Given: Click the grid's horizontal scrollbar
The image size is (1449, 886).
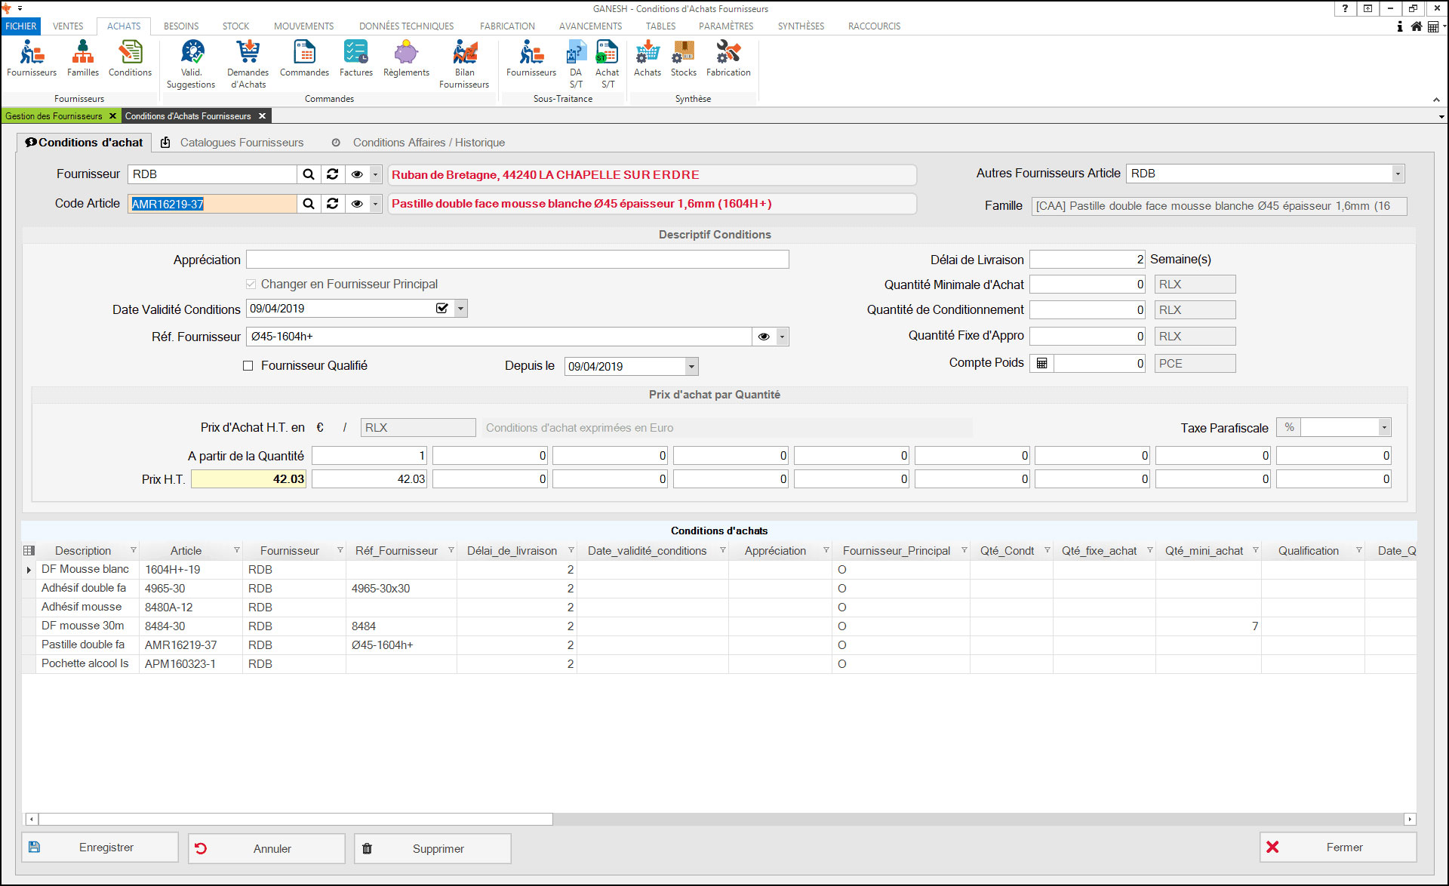Looking at the screenshot, I should (x=296, y=819).
